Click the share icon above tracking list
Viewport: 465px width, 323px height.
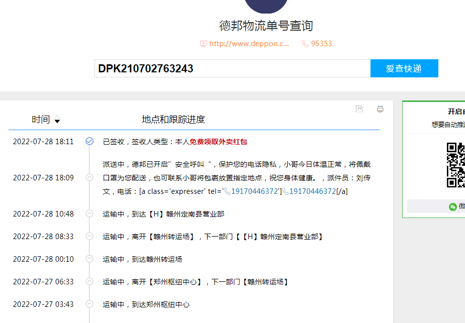tap(359, 109)
